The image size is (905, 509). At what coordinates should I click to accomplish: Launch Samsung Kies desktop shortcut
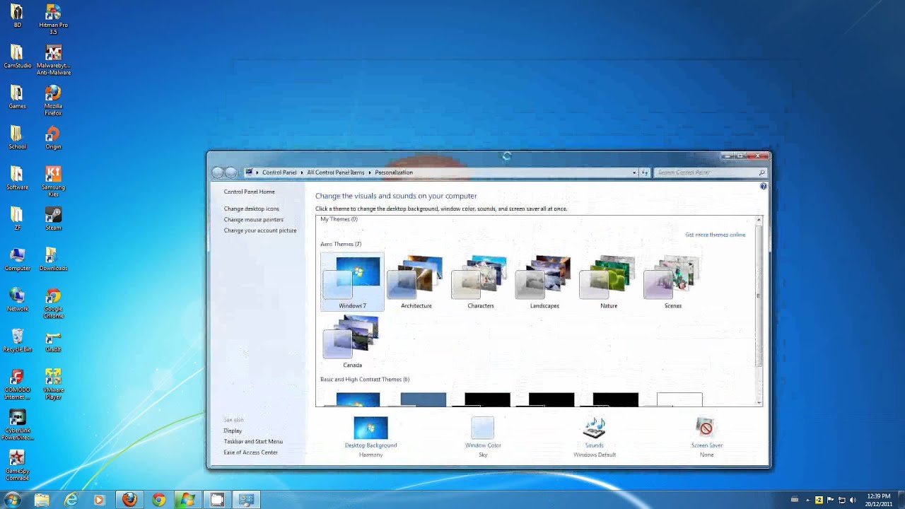click(53, 182)
